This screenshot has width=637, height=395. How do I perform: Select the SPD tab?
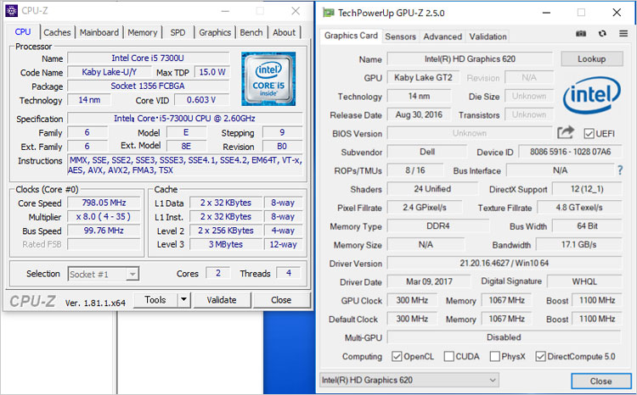point(178,32)
